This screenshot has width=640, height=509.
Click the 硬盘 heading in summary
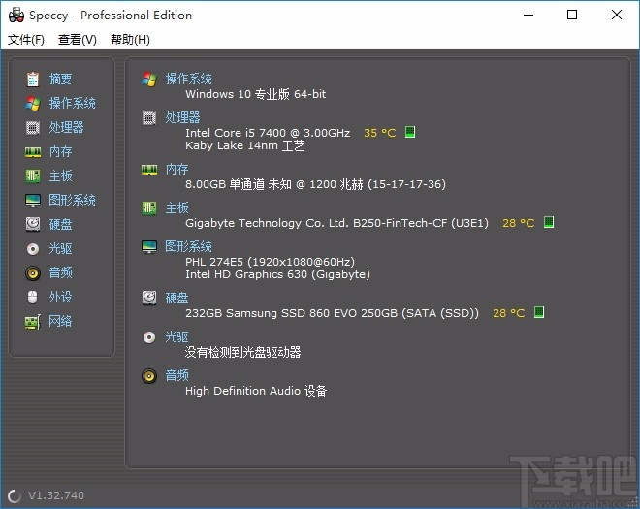(x=176, y=298)
